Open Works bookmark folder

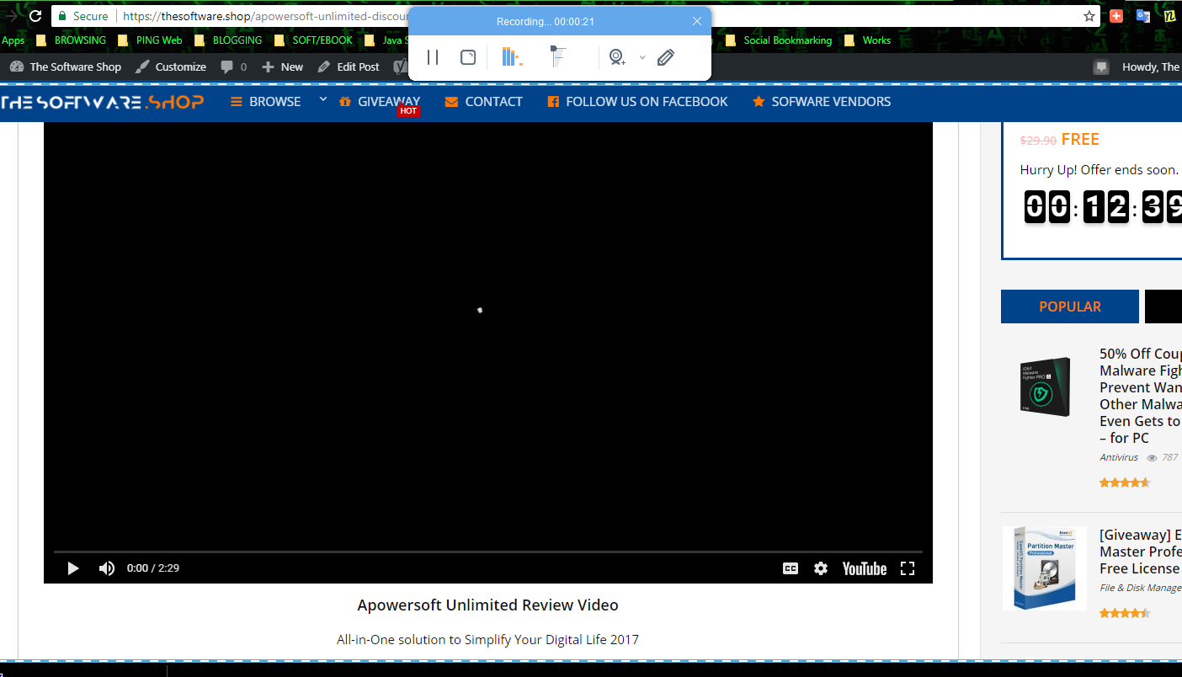[867, 40]
